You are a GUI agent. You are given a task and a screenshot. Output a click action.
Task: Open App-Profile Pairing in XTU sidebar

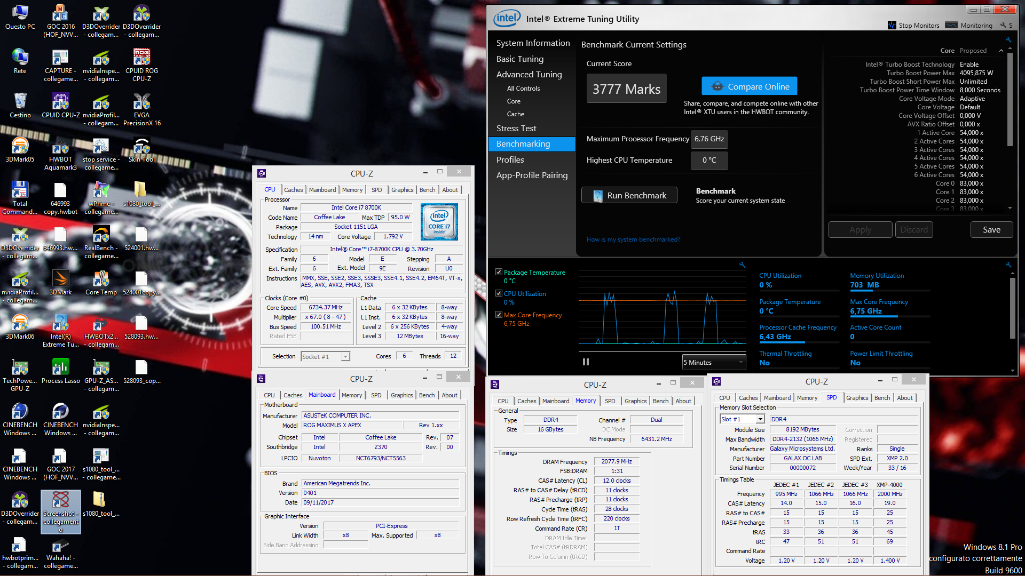tap(532, 175)
